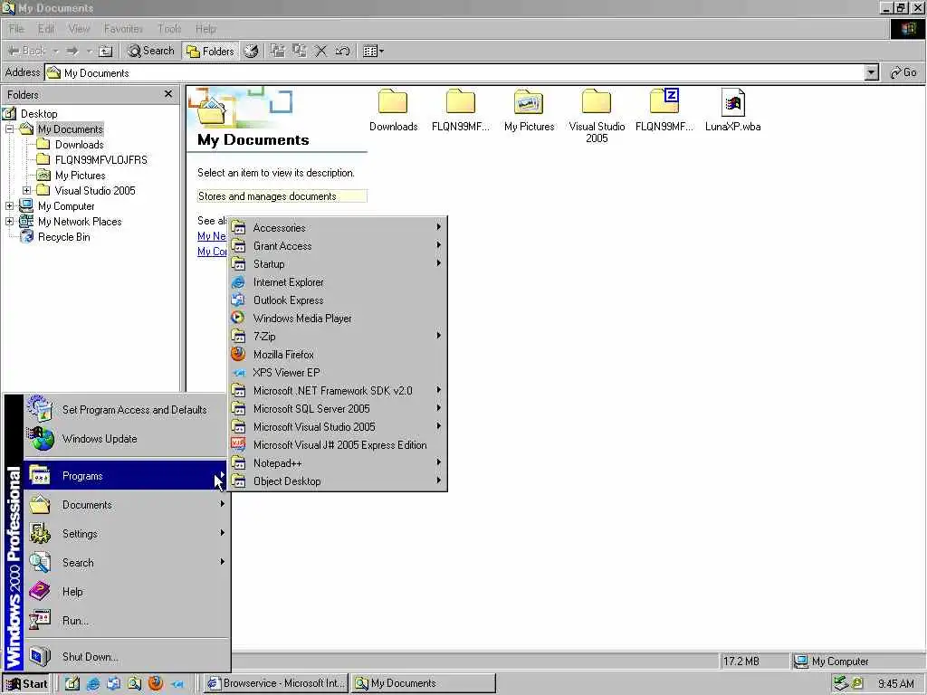
Task: Launch Outlook Express from Programs menu
Action: (337, 300)
